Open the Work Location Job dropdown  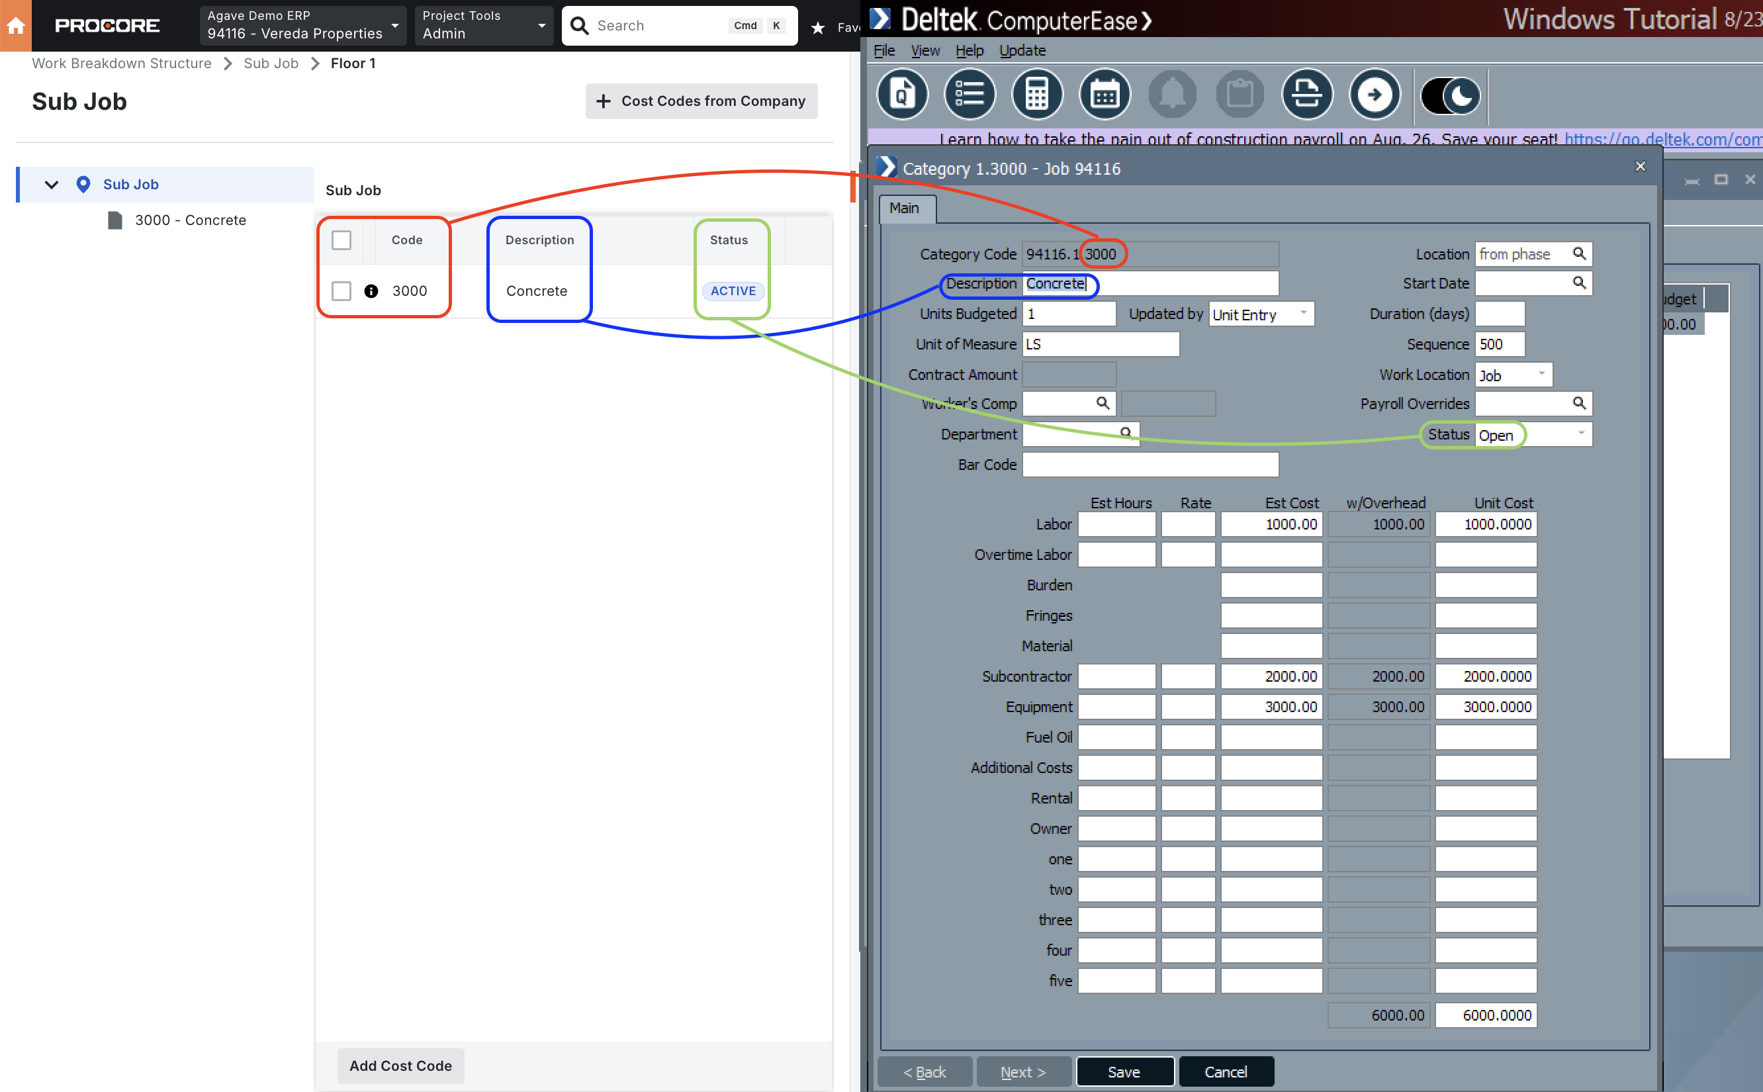1514,375
